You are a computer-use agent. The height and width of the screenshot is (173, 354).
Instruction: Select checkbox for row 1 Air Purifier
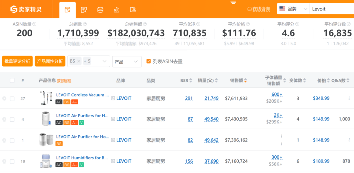click(x=12, y=141)
